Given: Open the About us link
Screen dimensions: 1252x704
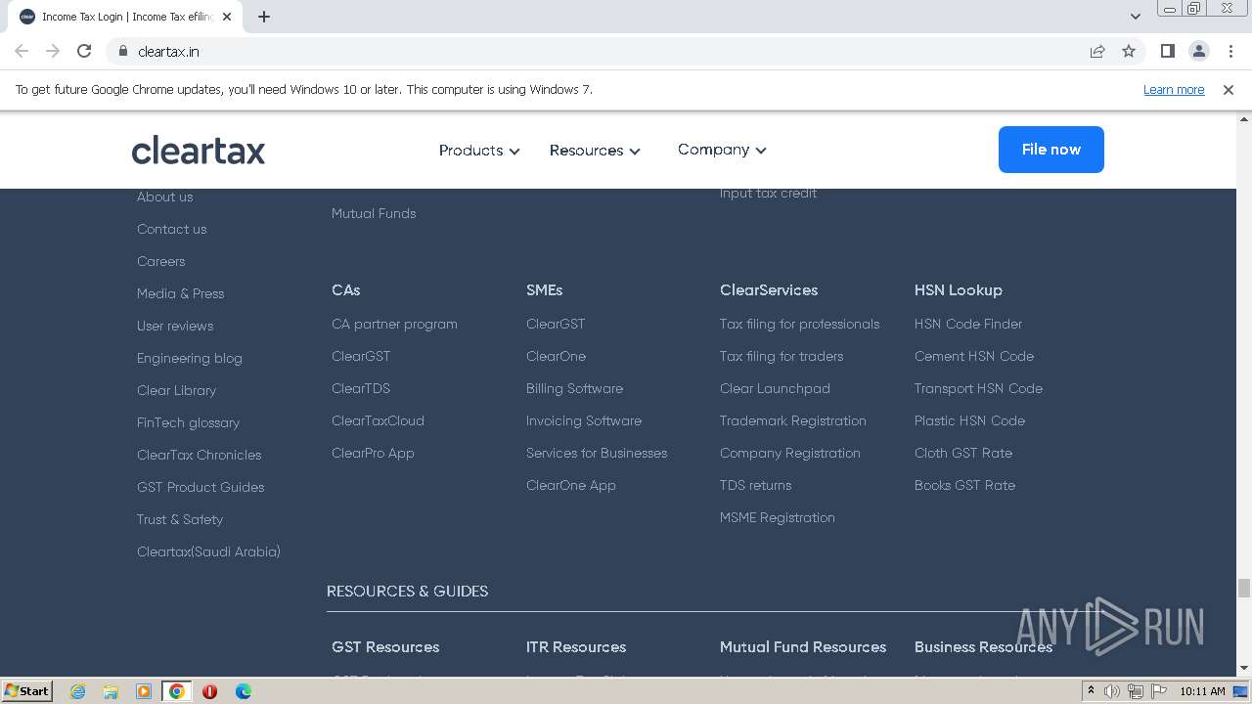Looking at the screenshot, I should click(x=164, y=197).
